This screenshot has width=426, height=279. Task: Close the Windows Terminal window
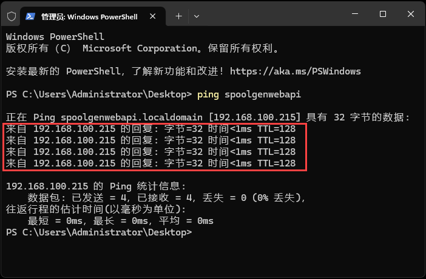pyautogui.click(x=411, y=14)
